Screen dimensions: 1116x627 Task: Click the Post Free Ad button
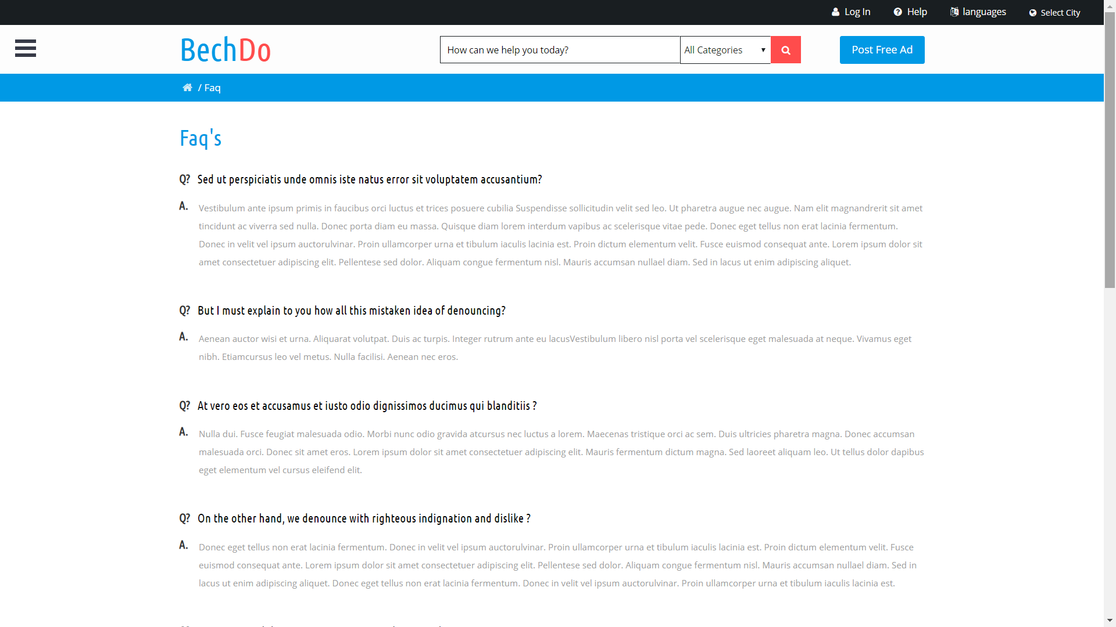click(882, 50)
